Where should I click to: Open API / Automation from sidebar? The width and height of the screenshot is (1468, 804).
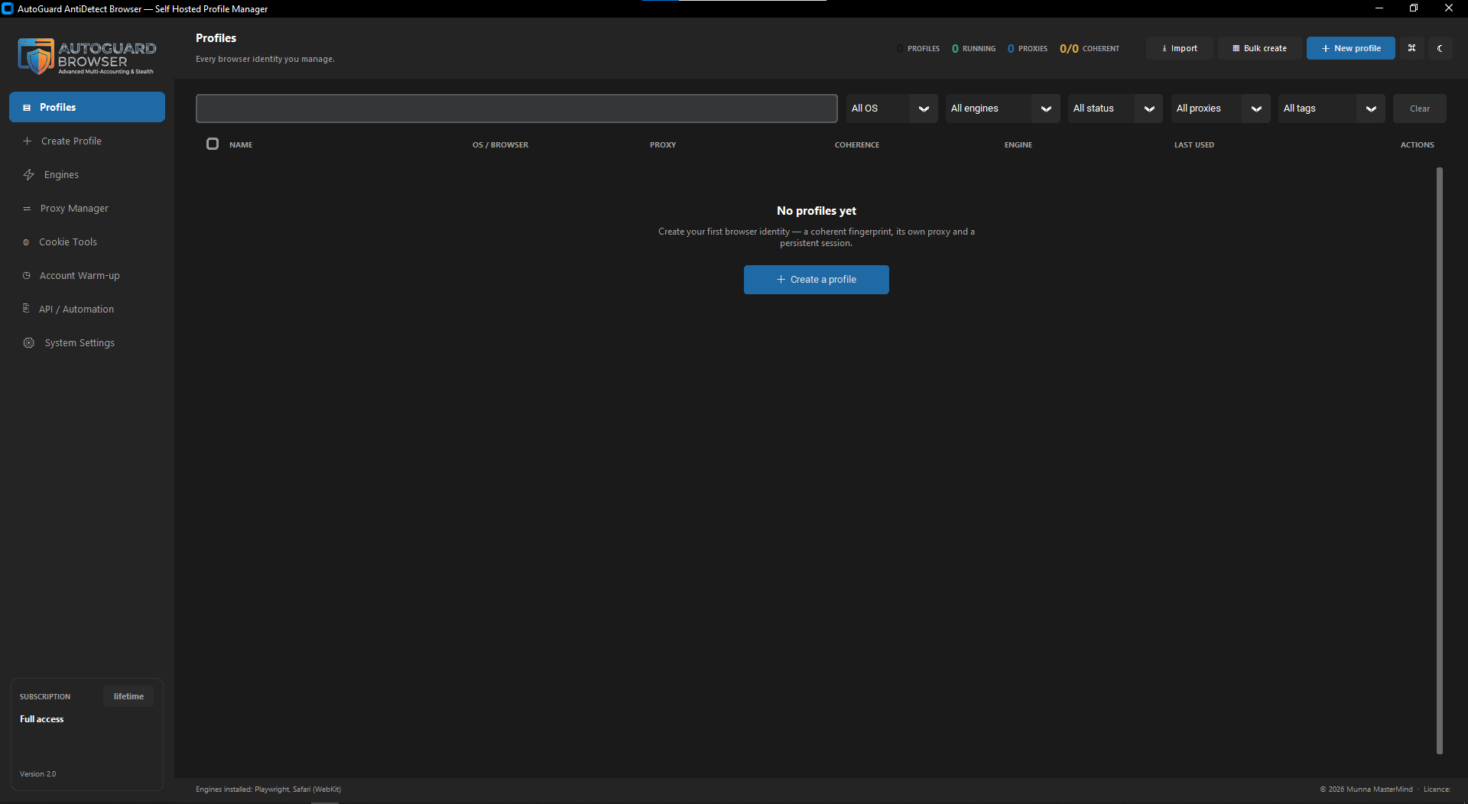click(87, 310)
